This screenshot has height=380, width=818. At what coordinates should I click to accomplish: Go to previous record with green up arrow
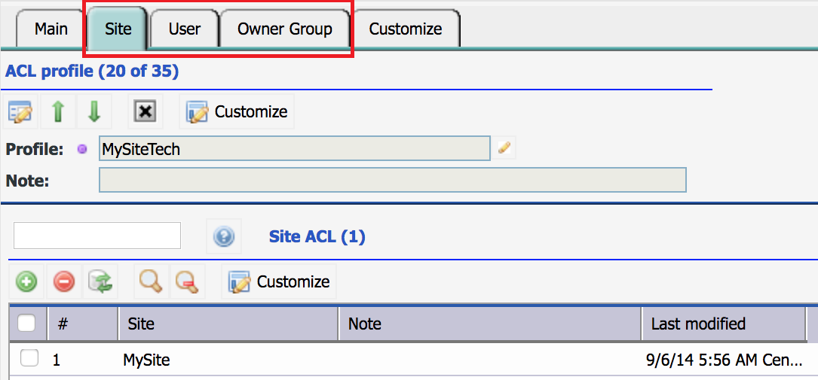point(58,111)
